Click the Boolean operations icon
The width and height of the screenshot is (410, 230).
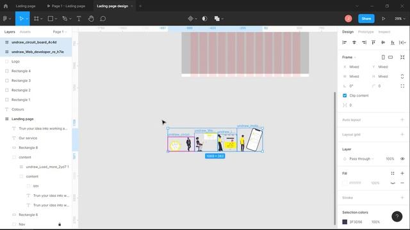pyautogui.click(x=217, y=19)
